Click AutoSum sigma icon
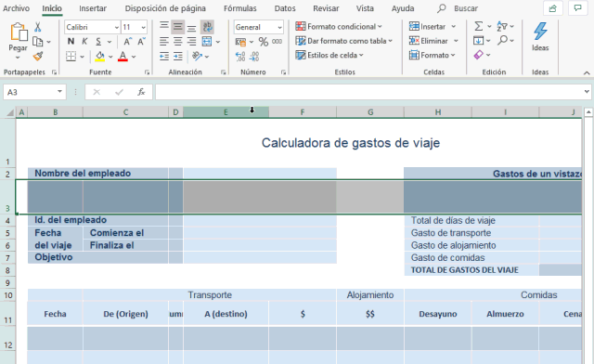Image resolution: width=594 pixels, height=364 pixels. [479, 26]
